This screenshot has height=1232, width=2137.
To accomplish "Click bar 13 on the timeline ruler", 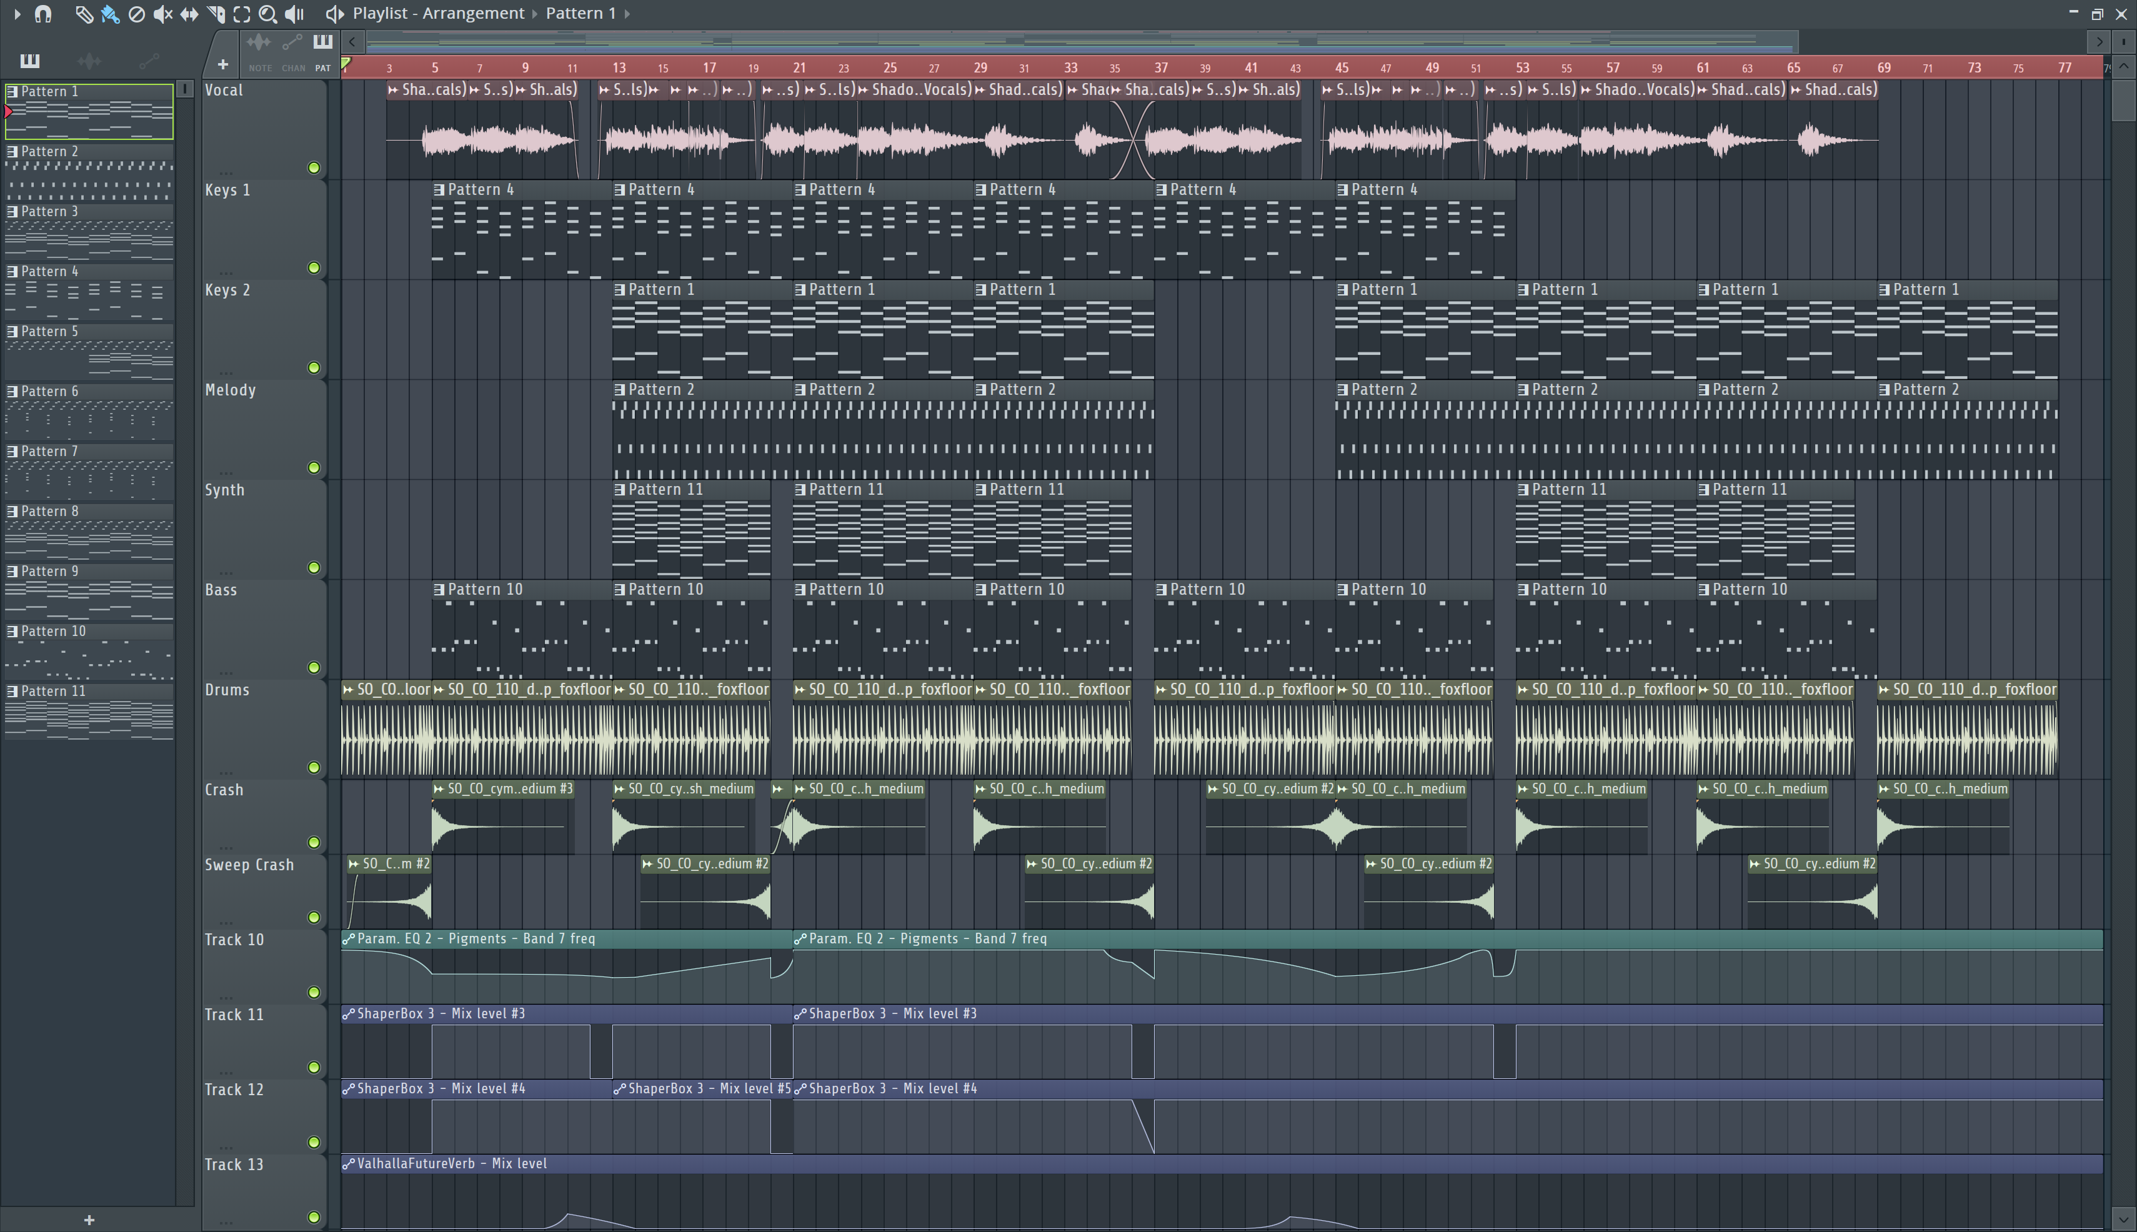I will click(x=619, y=67).
